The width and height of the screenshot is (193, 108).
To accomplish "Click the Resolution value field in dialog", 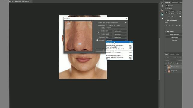I will [109, 37].
